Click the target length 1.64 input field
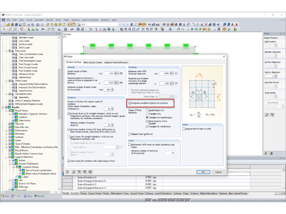This screenshot has height=214, width=286. pos(109,74)
